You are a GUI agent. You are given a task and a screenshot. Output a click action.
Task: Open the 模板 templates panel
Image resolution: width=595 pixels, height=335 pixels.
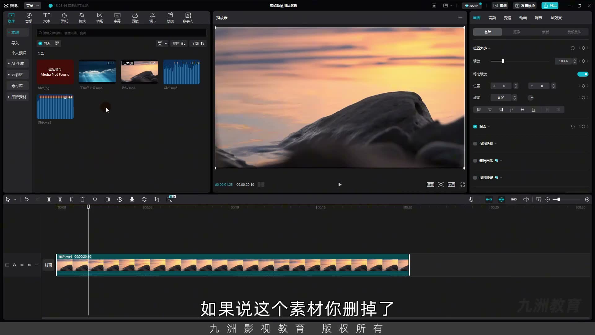[x=170, y=18]
